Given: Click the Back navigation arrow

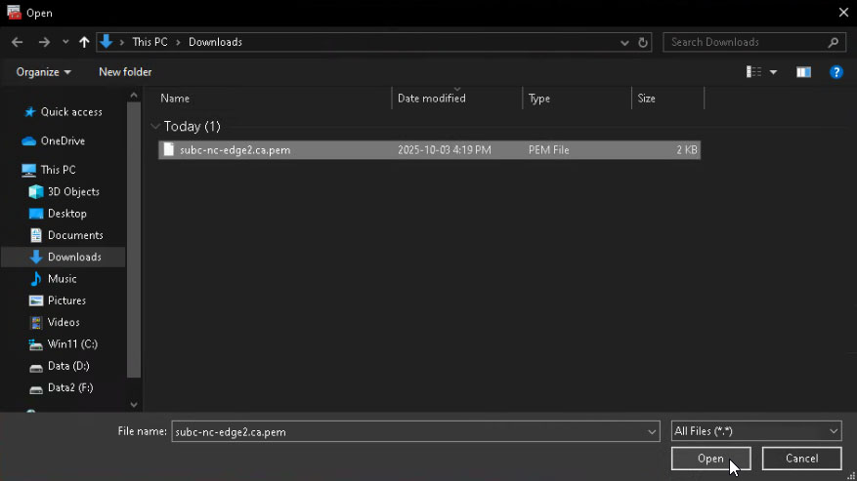Looking at the screenshot, I should point(17,42).
